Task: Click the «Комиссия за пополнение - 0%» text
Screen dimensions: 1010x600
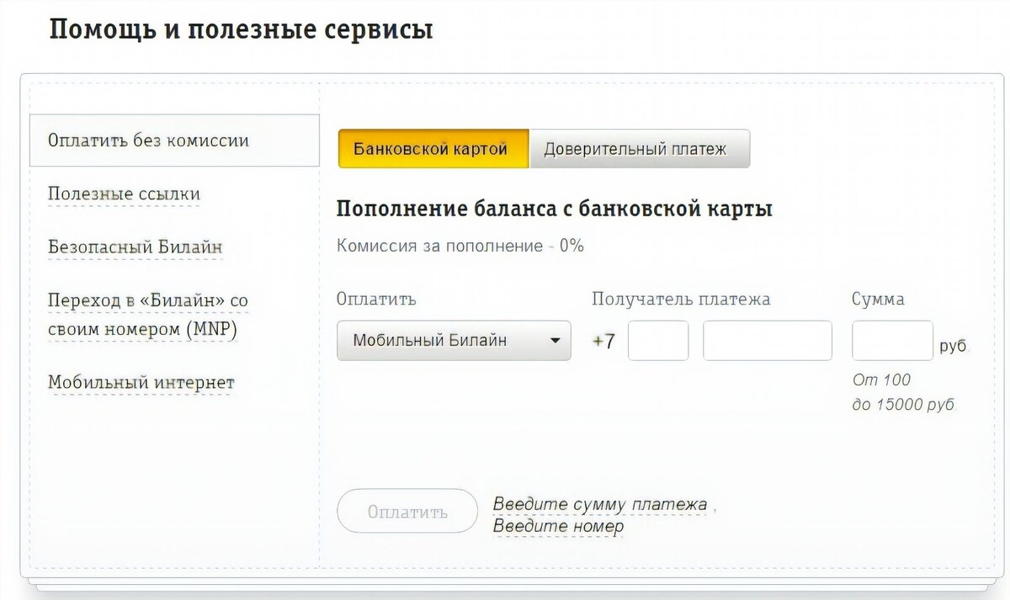Action: (x=460, y=246)
